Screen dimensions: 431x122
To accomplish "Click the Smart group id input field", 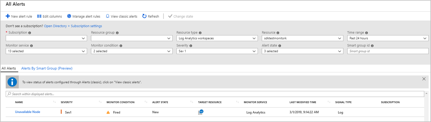I will coord(388,51).
